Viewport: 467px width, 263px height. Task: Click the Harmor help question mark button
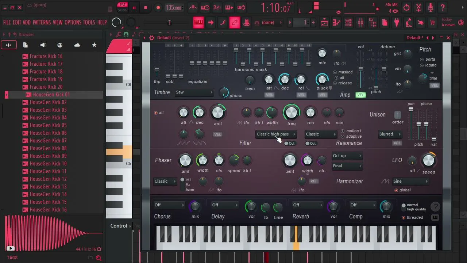435,207
